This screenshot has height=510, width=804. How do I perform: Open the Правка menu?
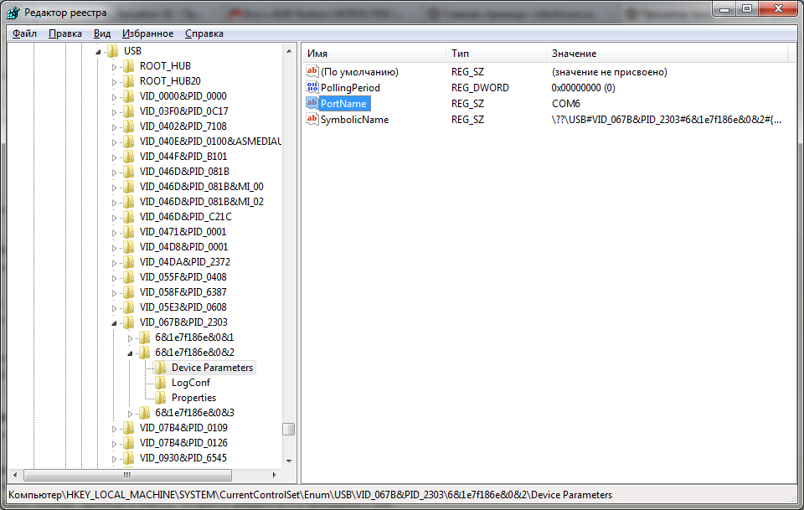click(x=65, y=33)
